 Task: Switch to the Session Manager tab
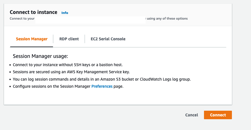[x=32, y=39]
